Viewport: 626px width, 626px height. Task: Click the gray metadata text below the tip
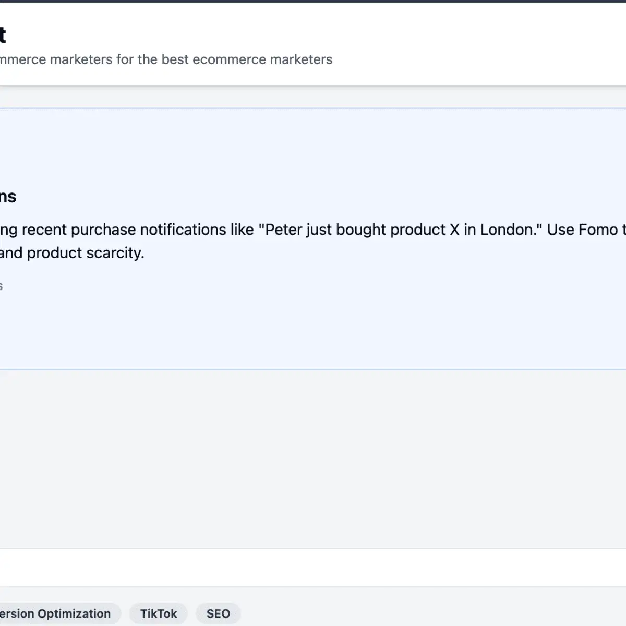coord(3,285)
